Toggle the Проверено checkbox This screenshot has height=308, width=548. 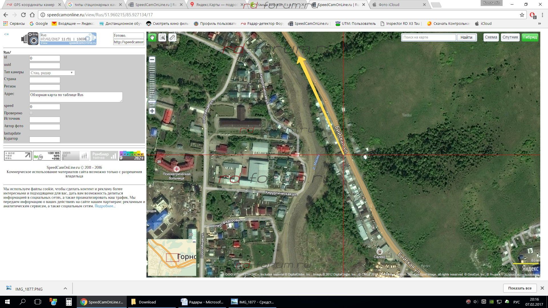(x=31, y=113)
